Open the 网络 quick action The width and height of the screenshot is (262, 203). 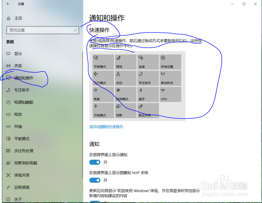click(125, 62)
